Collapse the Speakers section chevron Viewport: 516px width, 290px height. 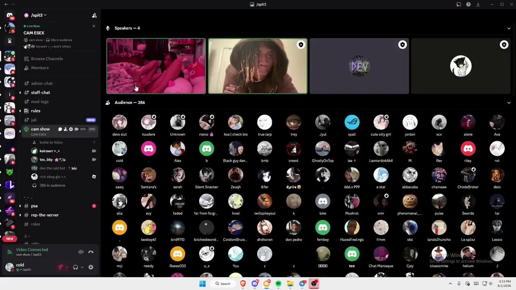509,28
